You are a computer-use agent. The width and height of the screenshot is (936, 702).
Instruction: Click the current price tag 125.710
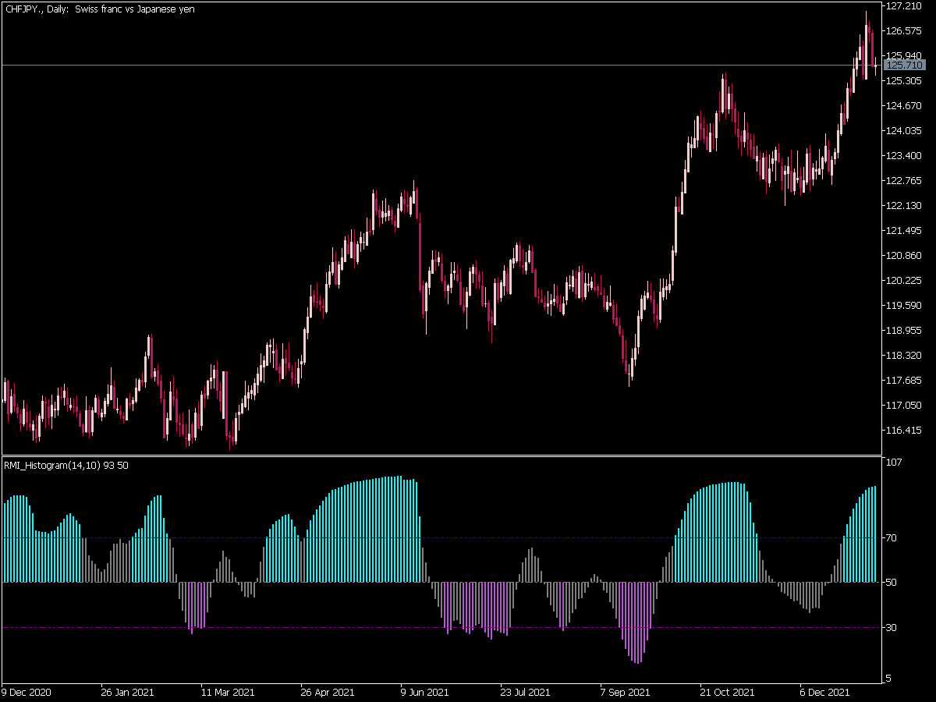(904, 66)
